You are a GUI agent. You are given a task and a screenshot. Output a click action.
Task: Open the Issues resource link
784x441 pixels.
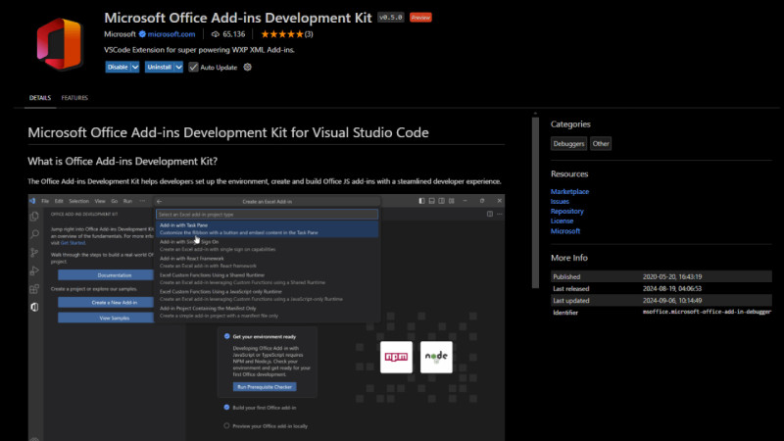pyautogui.click(x=561, y=201)
